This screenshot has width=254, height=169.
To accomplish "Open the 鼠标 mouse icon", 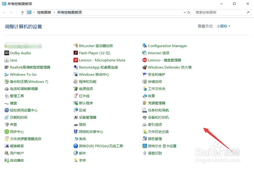I will point(76,125).
